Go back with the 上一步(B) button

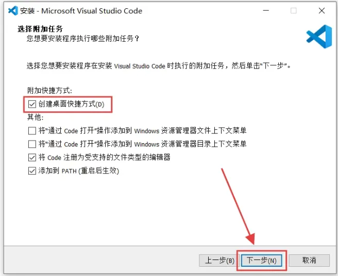coord(219,261)
